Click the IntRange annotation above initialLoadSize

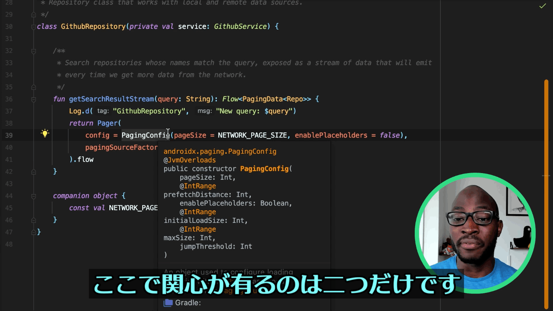coord(200,212)
